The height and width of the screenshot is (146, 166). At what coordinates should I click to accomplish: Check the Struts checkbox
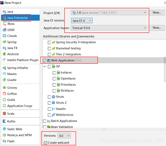[x=49, y=97]
